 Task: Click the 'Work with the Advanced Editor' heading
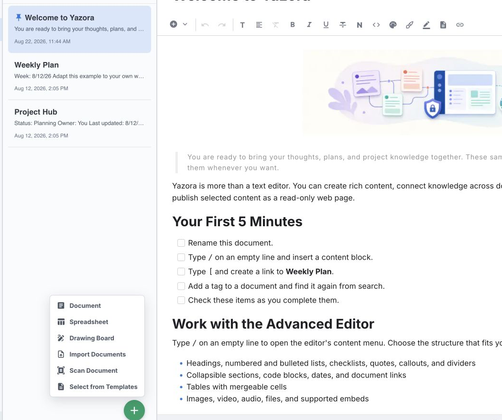pyautogui.click(x=273, y=324)
